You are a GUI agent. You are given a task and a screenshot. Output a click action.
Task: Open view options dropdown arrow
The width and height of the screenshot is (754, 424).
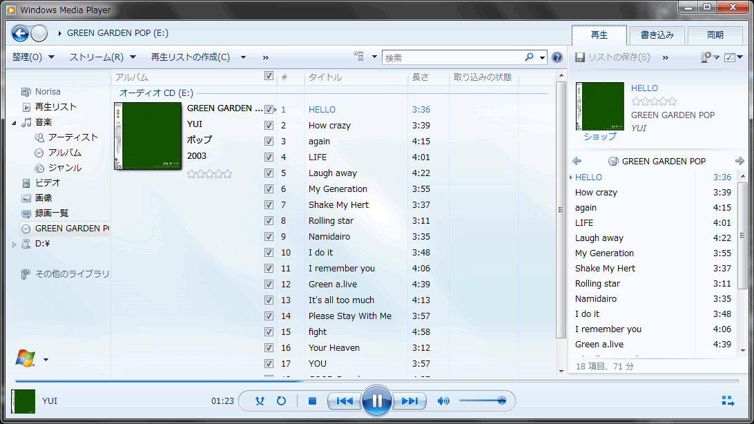coord(374,57)
